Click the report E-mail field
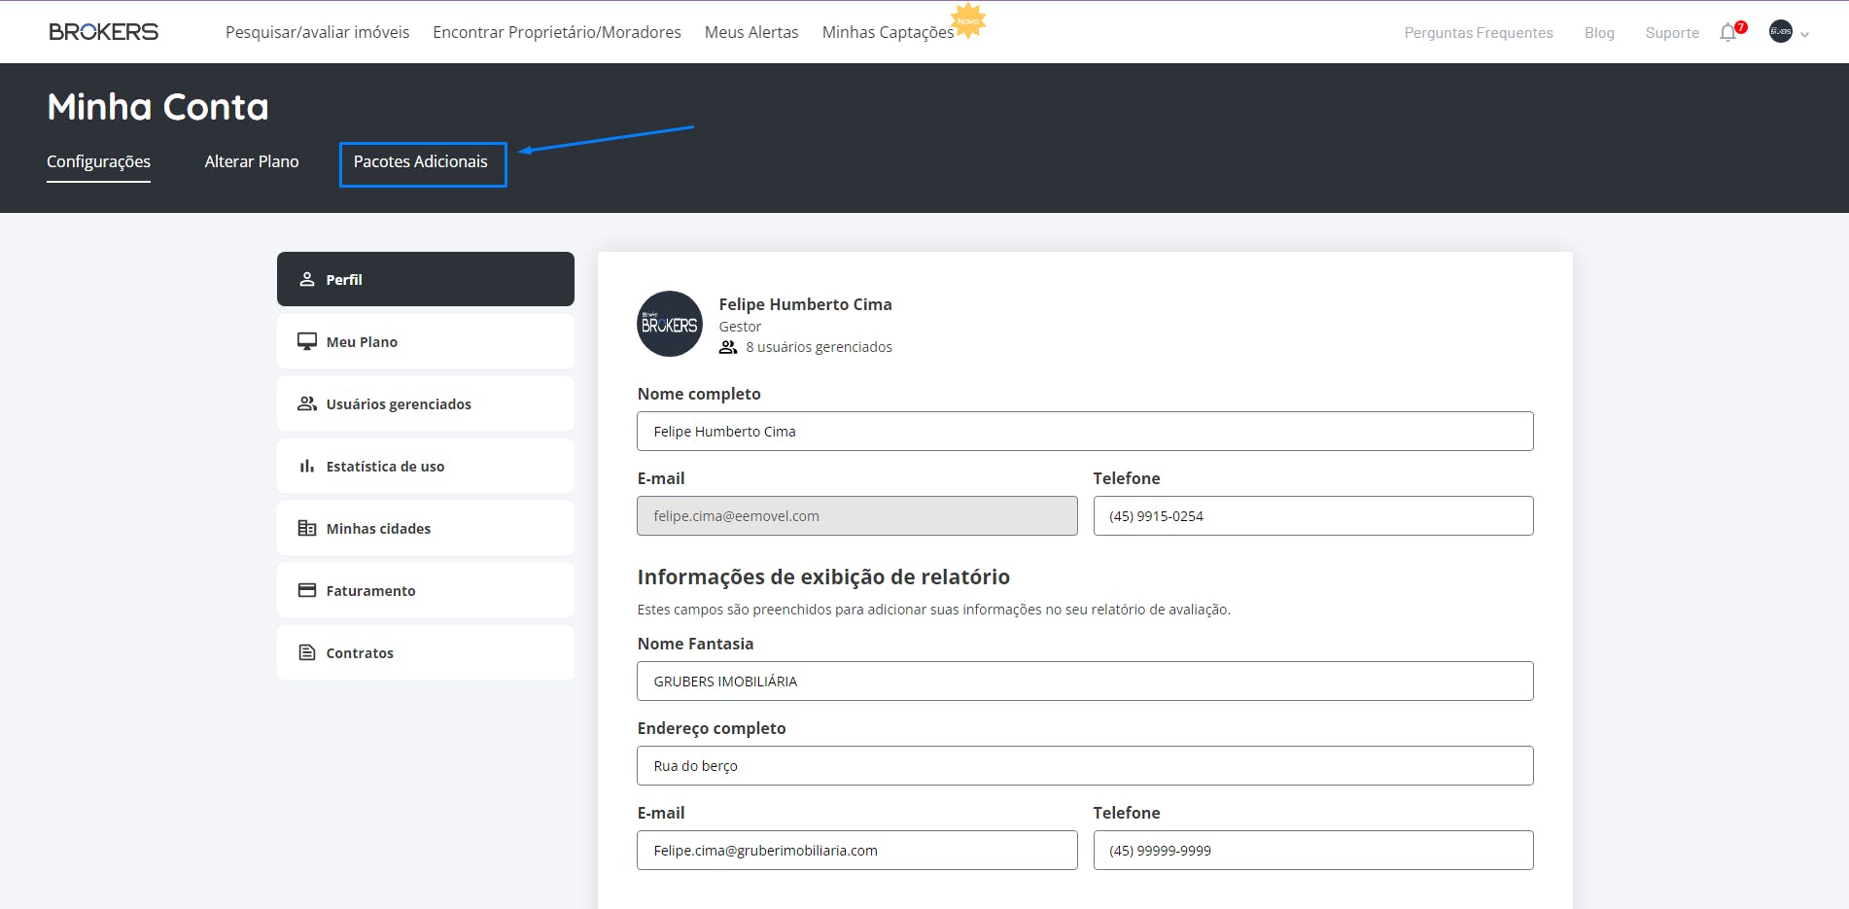The image size is (1849, 909). click(857, 850)
